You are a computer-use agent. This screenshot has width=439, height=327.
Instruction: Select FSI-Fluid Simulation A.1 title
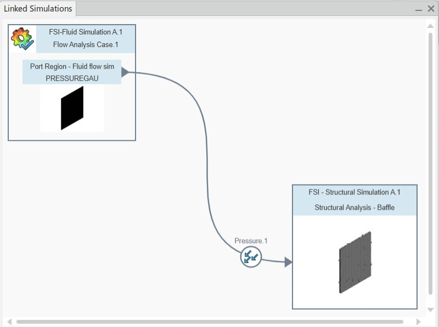point(86,32)
